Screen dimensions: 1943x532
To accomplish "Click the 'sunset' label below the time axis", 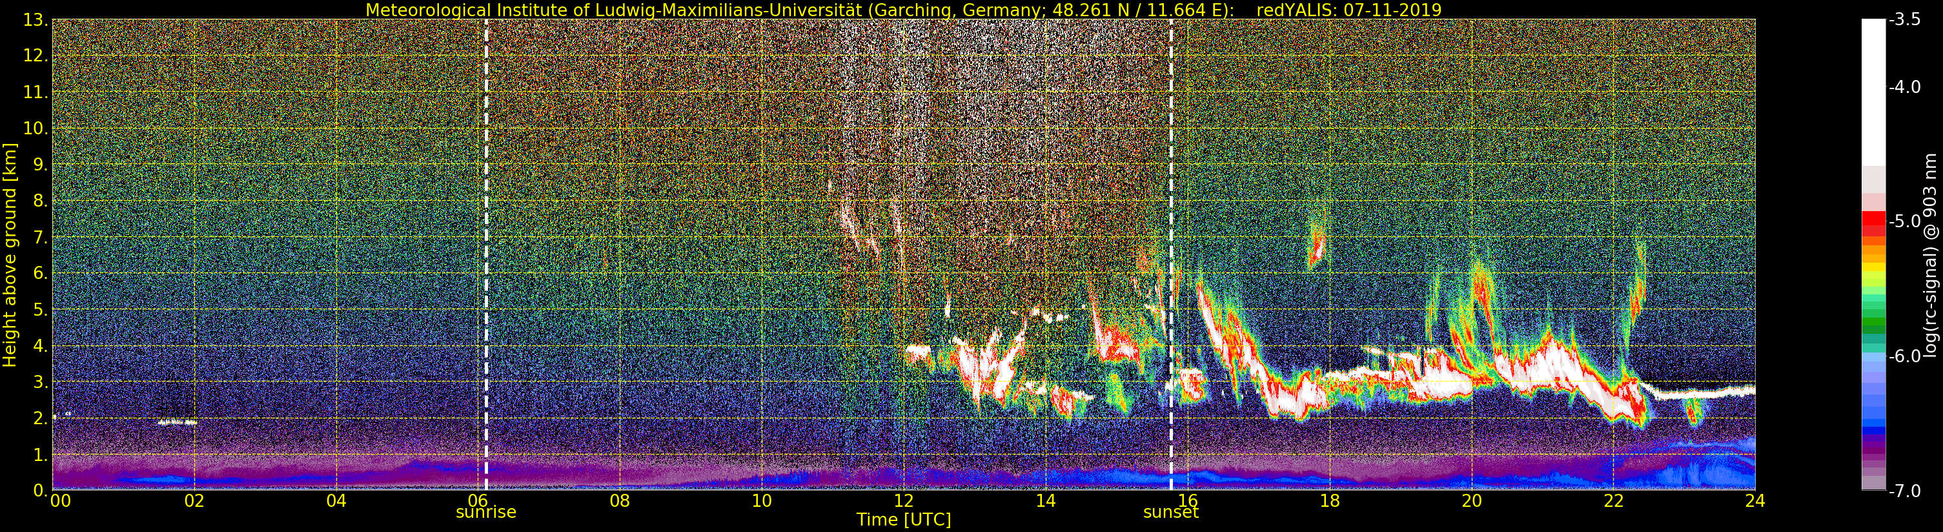I will (x=1170, y=511).
